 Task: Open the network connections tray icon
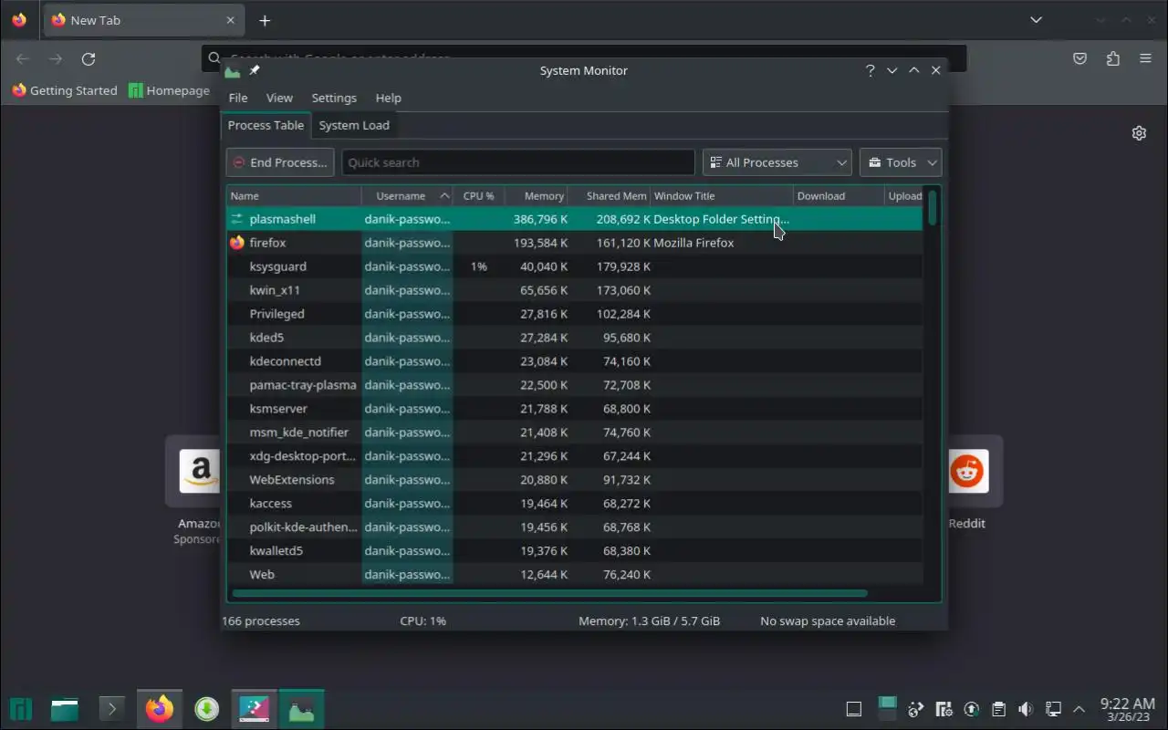pos(1053,709)
